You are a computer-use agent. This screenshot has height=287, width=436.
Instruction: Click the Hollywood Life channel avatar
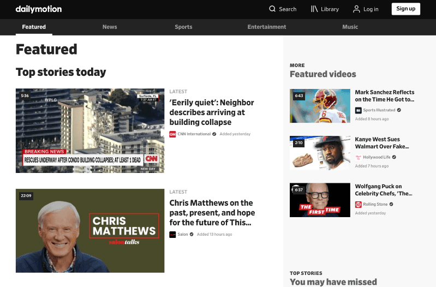tap(358, 157)
